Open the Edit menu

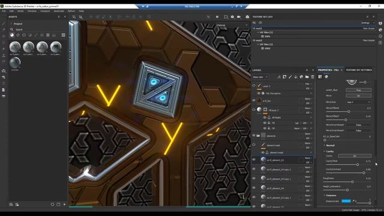tap(11, 11)
